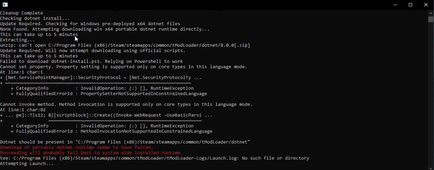This screenshot has height=170, width=434.
Task: Click the scrollbar down arrow
Action: tap(431, 167)
